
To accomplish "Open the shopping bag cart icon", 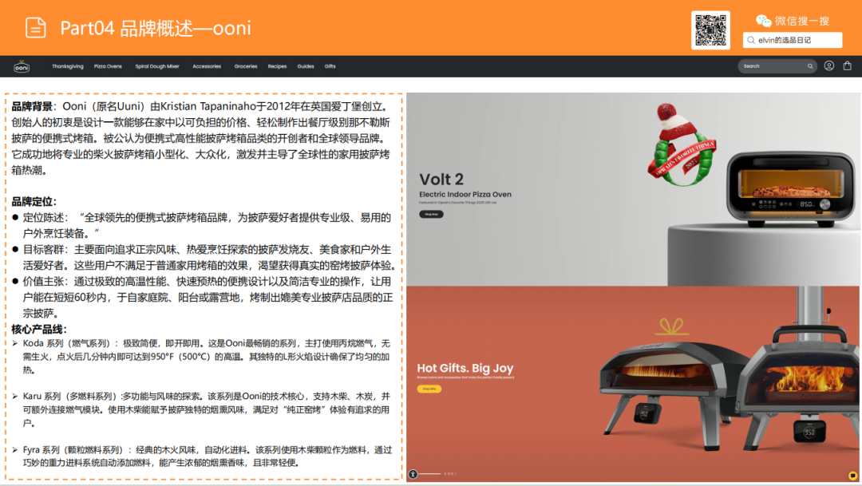I will click(x=848, y=66).
